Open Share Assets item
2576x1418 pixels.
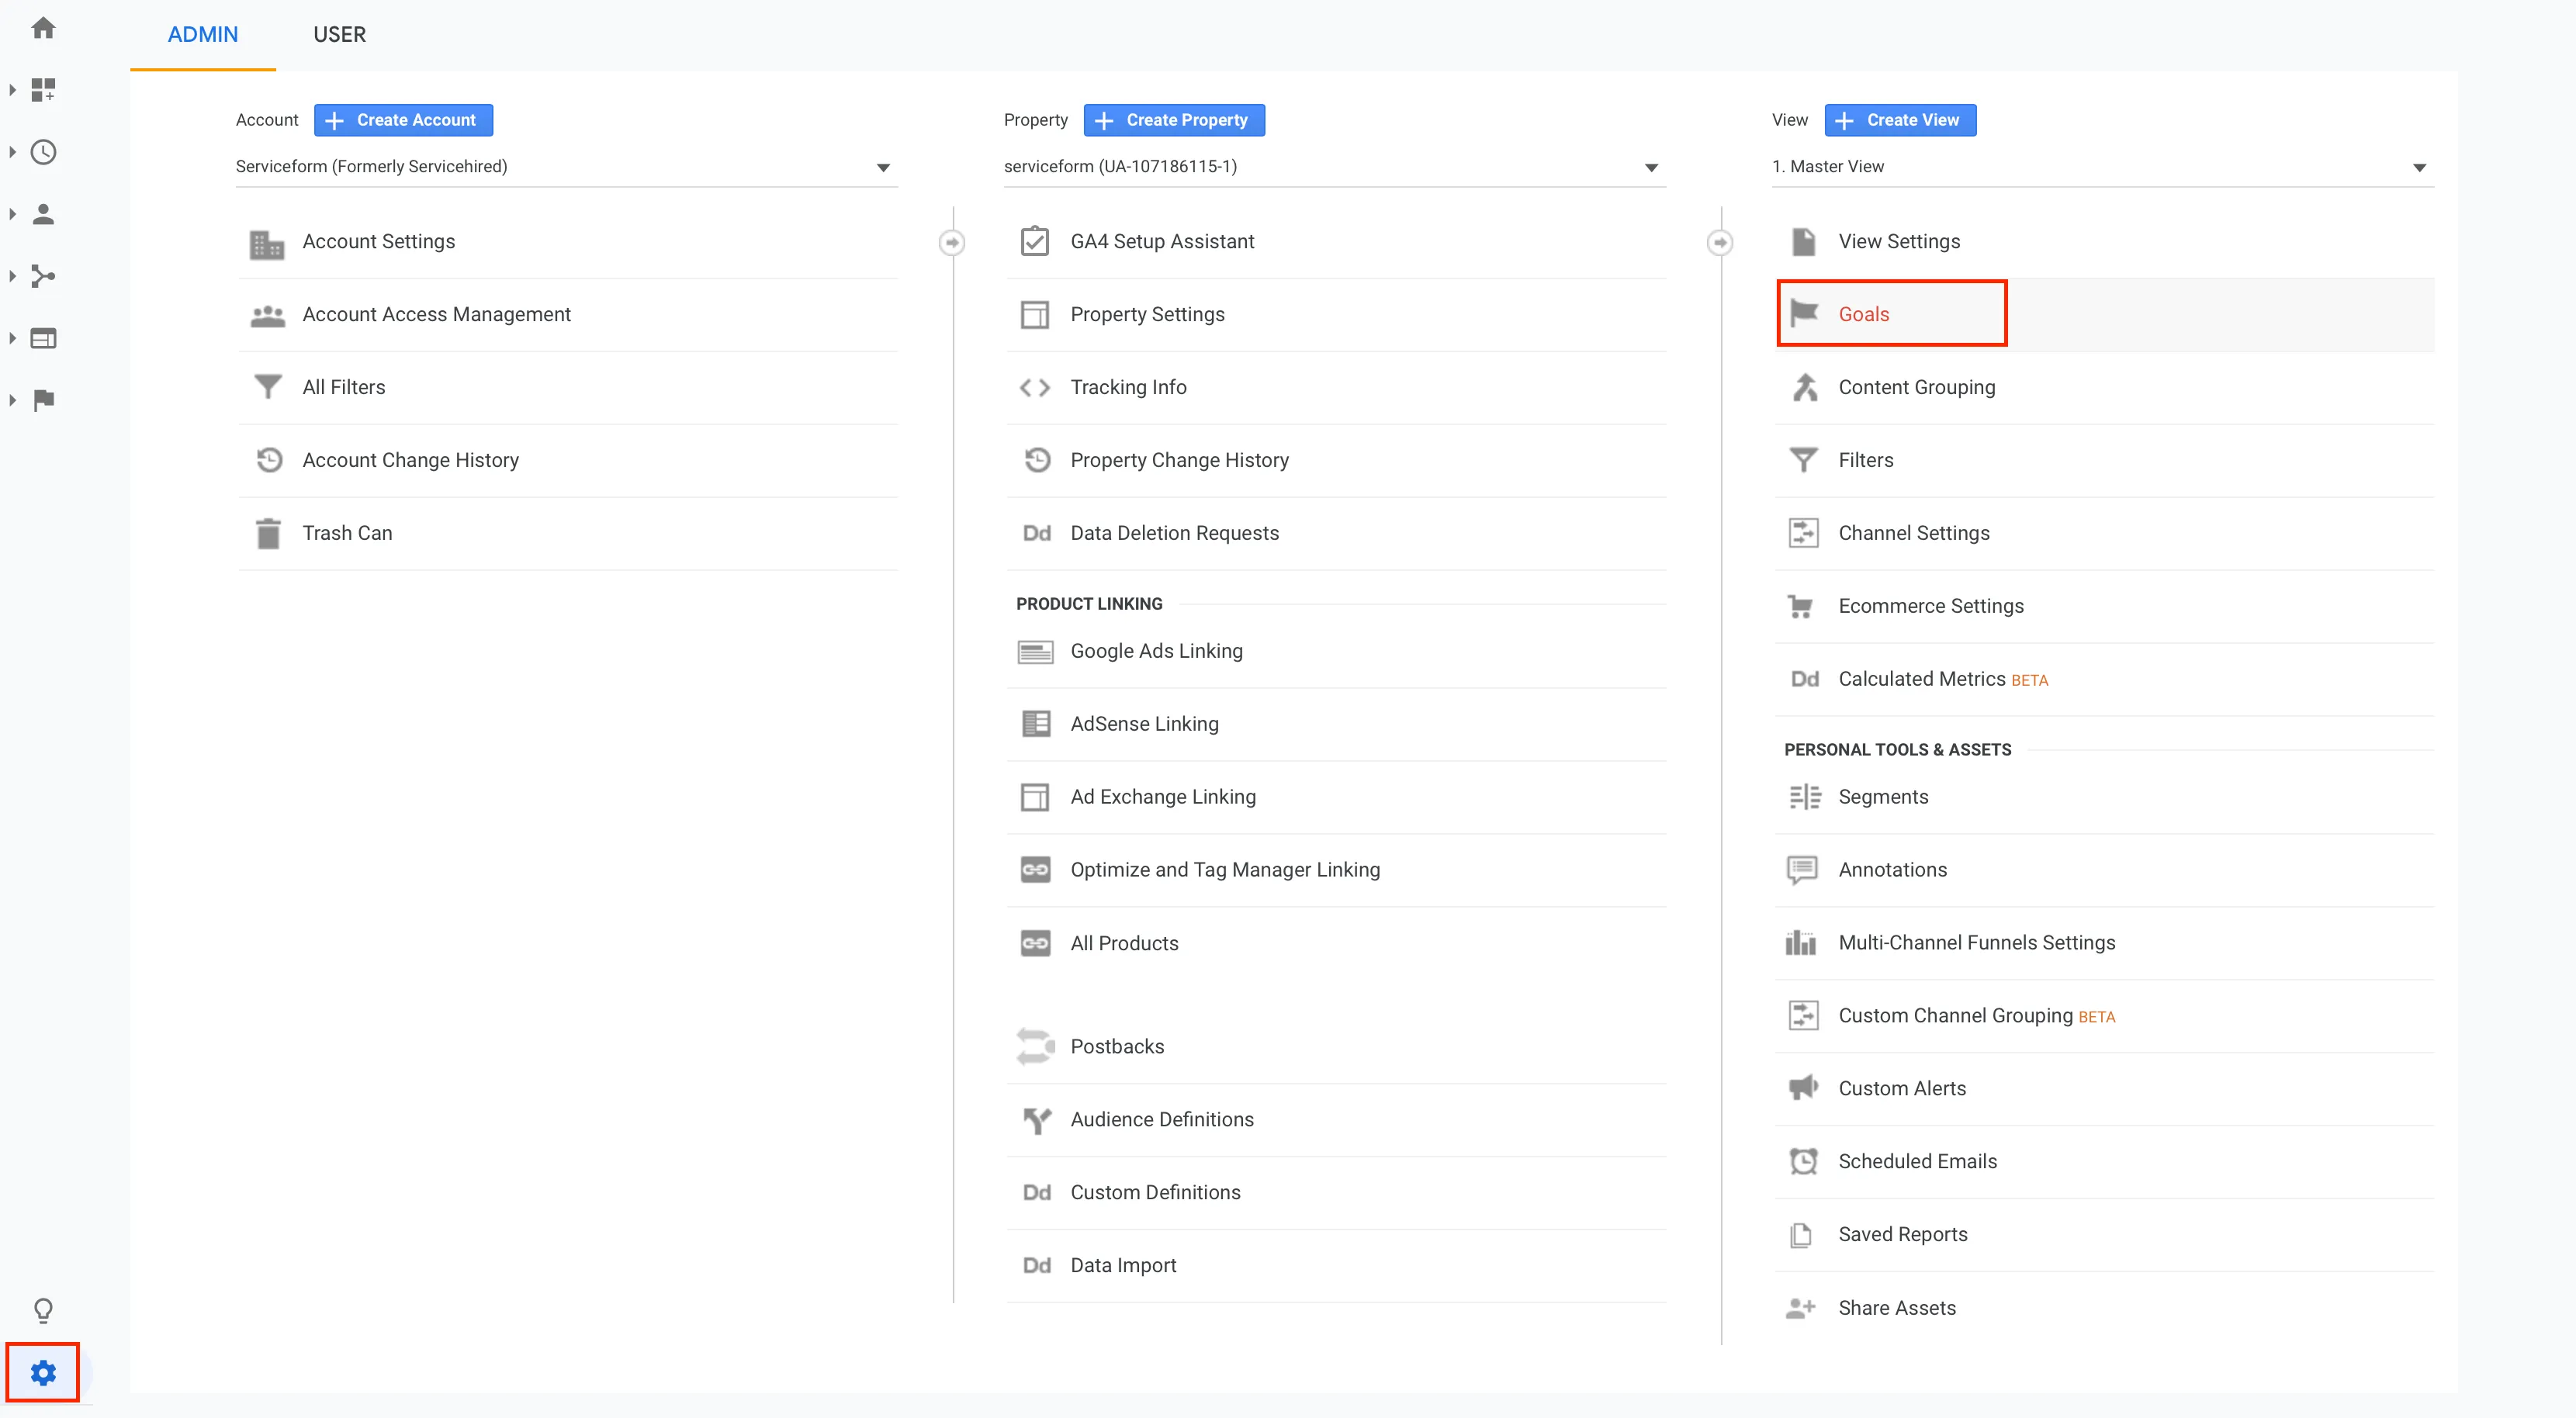2105,1308
